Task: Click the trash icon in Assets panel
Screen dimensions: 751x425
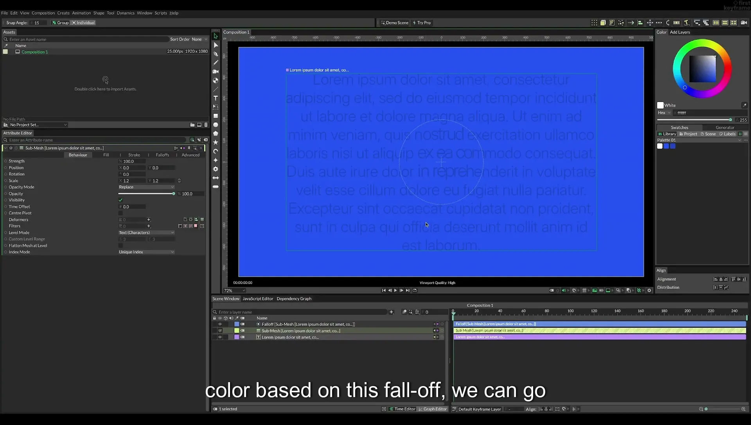Action: point(206,125)
